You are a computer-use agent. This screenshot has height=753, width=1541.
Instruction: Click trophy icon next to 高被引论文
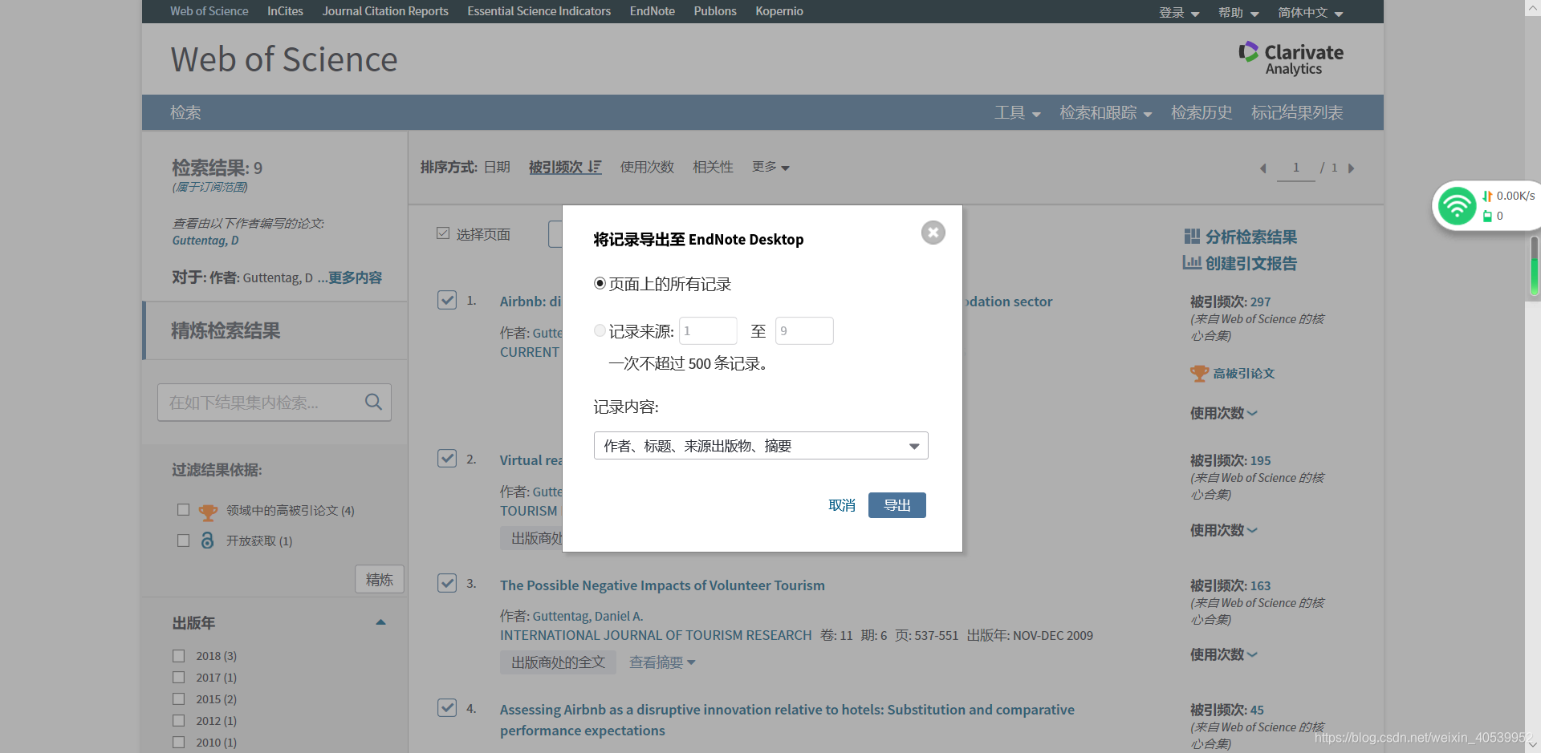click(x=1199, y=374)
